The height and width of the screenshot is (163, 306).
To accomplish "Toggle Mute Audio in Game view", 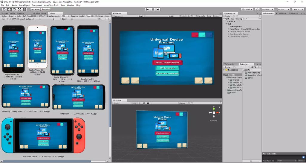I will coord(201,16).
